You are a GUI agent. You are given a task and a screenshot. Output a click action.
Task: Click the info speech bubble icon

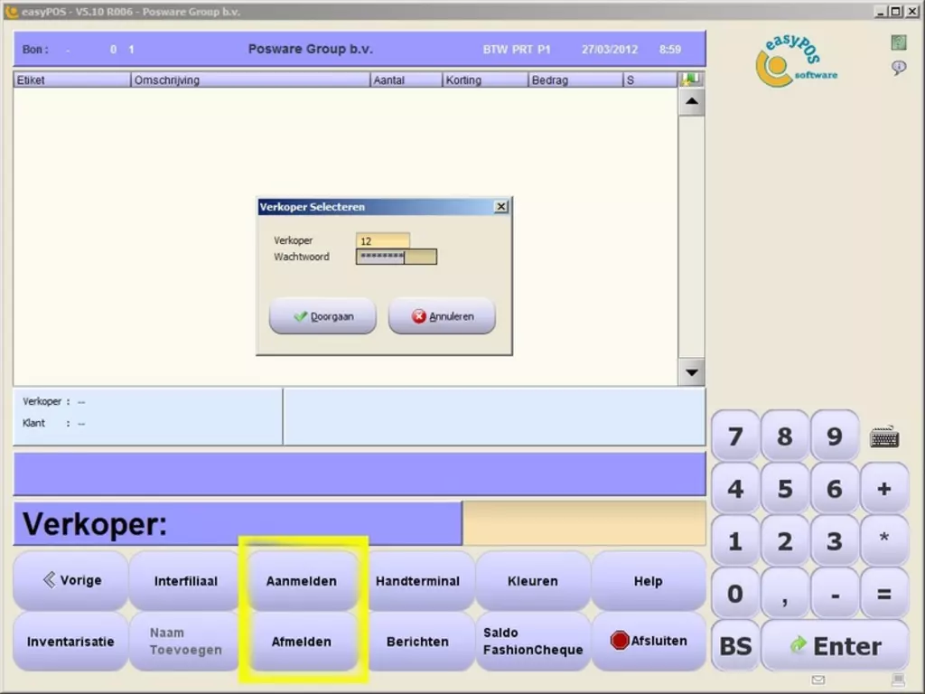click(898, 68)
